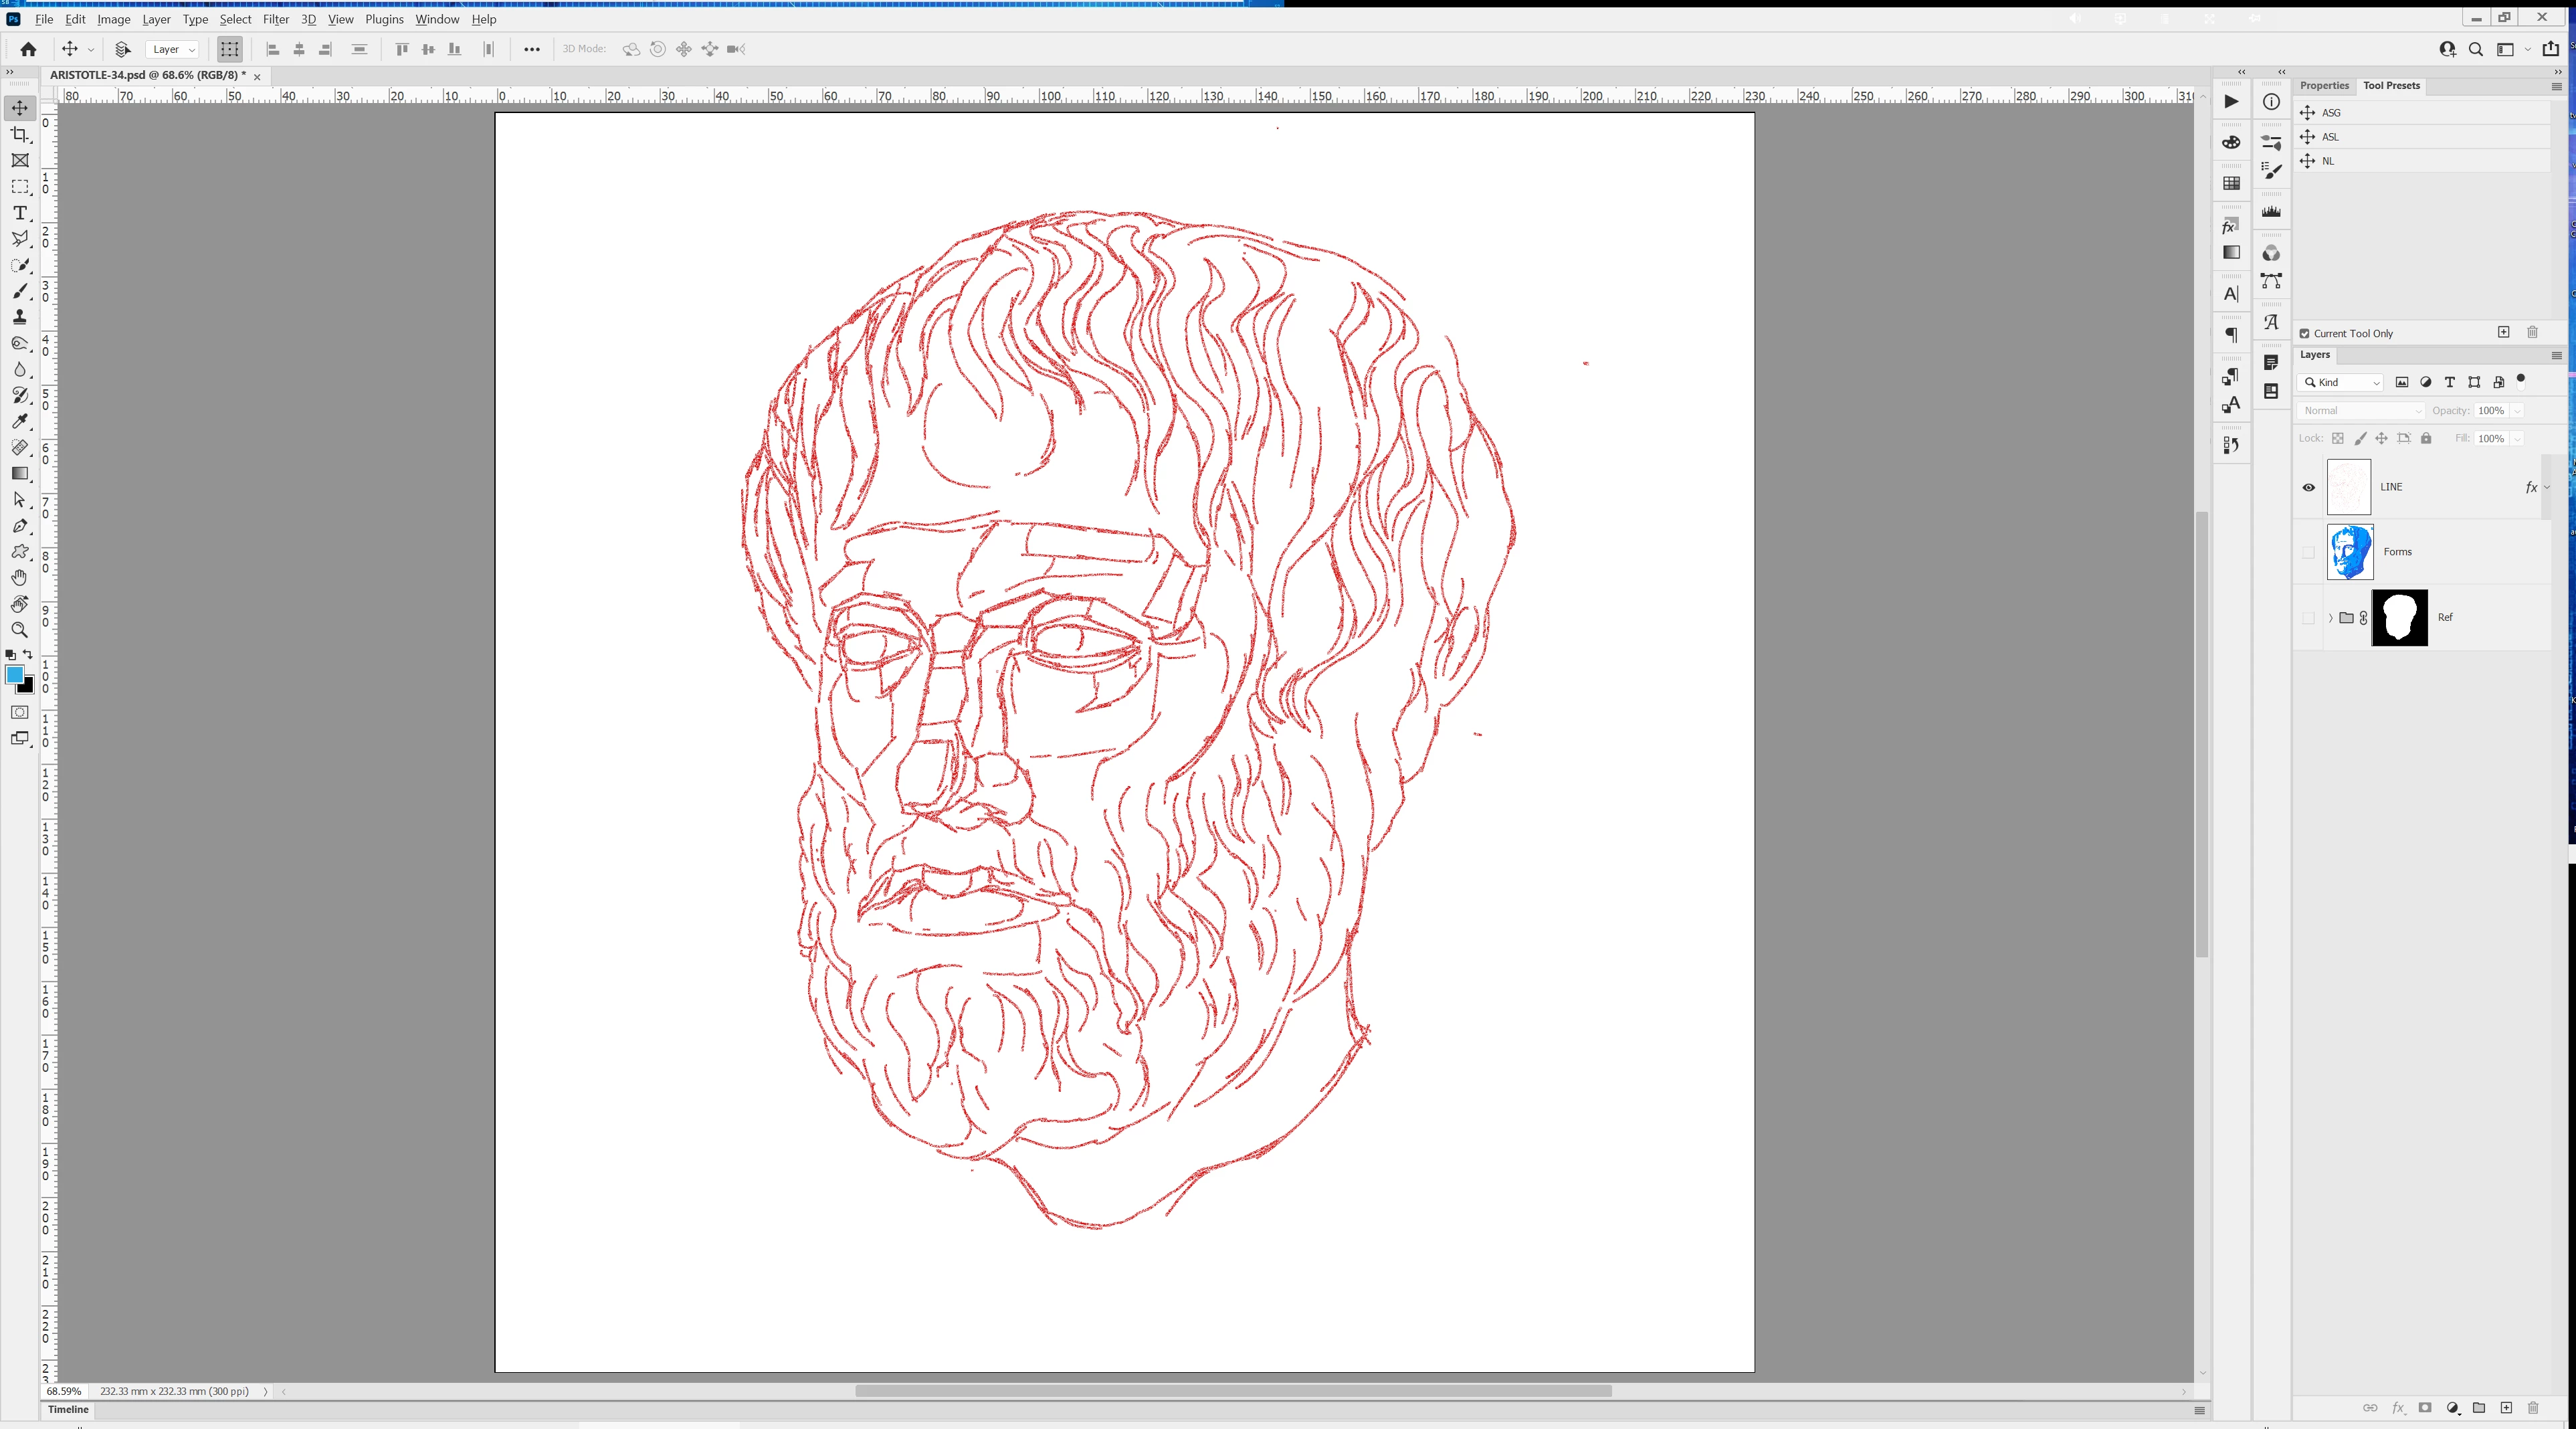Open the Timeline panel
The width and height of the screenshot is (2576, 1429).
coord(68,1410)
